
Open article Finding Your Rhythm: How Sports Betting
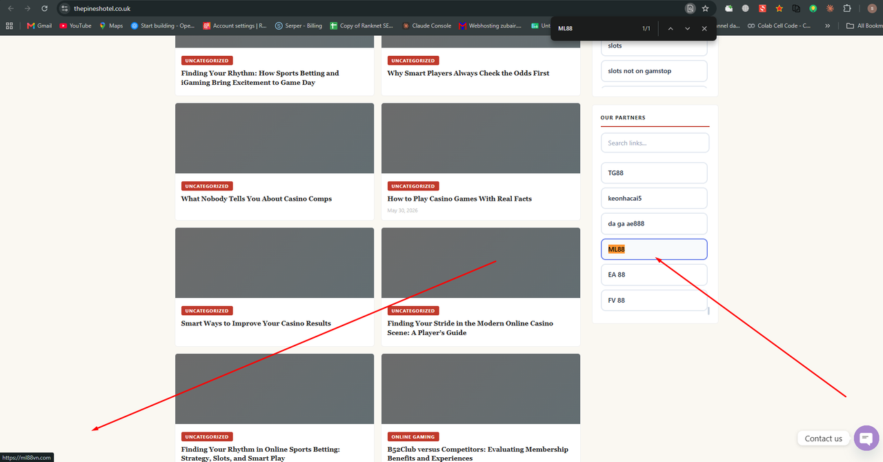[x=260, y=78]
